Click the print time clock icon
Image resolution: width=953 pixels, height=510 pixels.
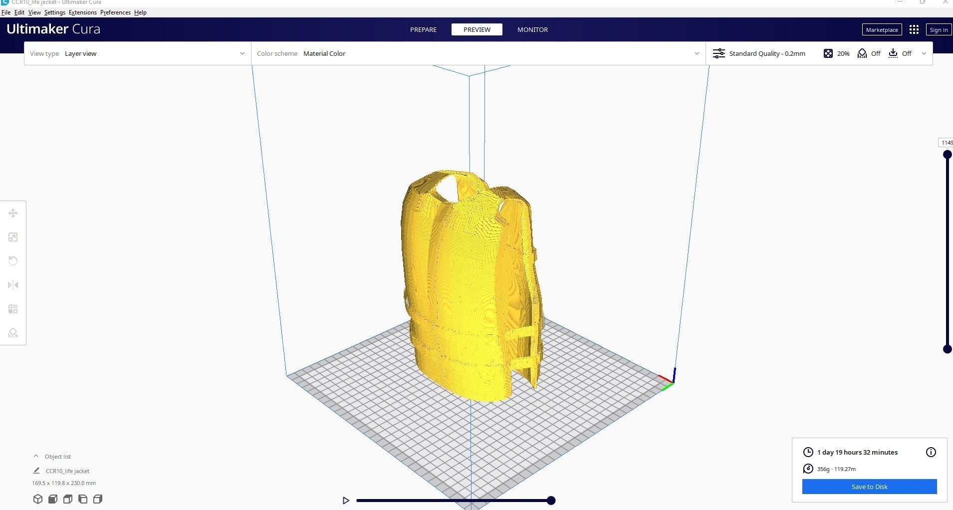point(808,452)
